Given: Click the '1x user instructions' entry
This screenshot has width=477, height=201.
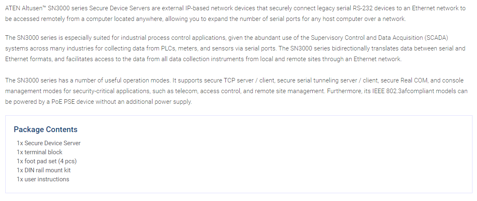Looking at the screenshot, I should pos(43,179).
